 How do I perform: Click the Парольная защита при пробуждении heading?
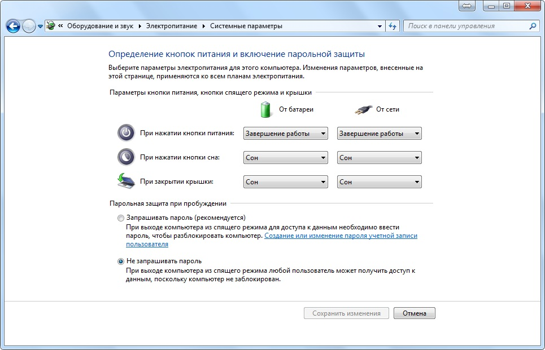pyautogui.click(x=168, y=203)
